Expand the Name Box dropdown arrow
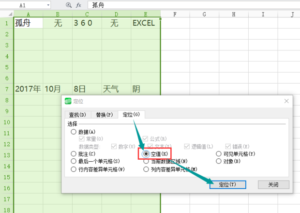 47,5
